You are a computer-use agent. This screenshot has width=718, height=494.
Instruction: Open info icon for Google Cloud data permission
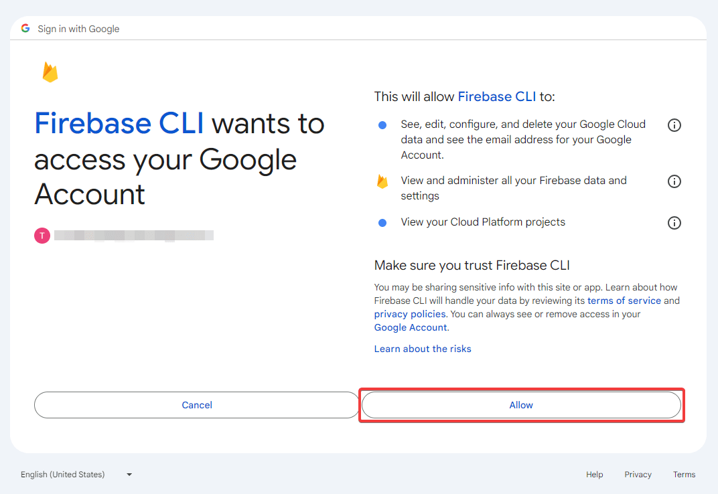pyautogui.click(x=674, y=125)
